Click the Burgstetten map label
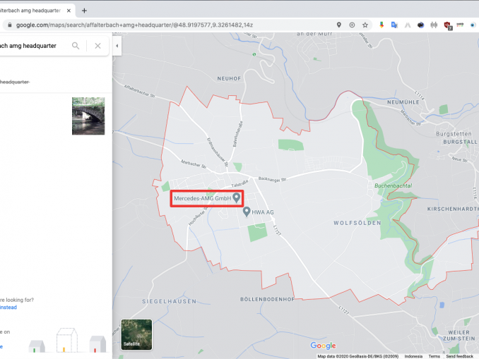 coord(454,134)
